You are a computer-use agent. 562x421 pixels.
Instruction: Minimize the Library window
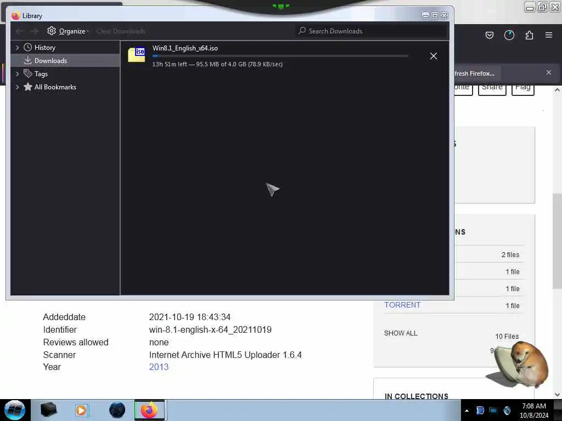coord(425,15)
